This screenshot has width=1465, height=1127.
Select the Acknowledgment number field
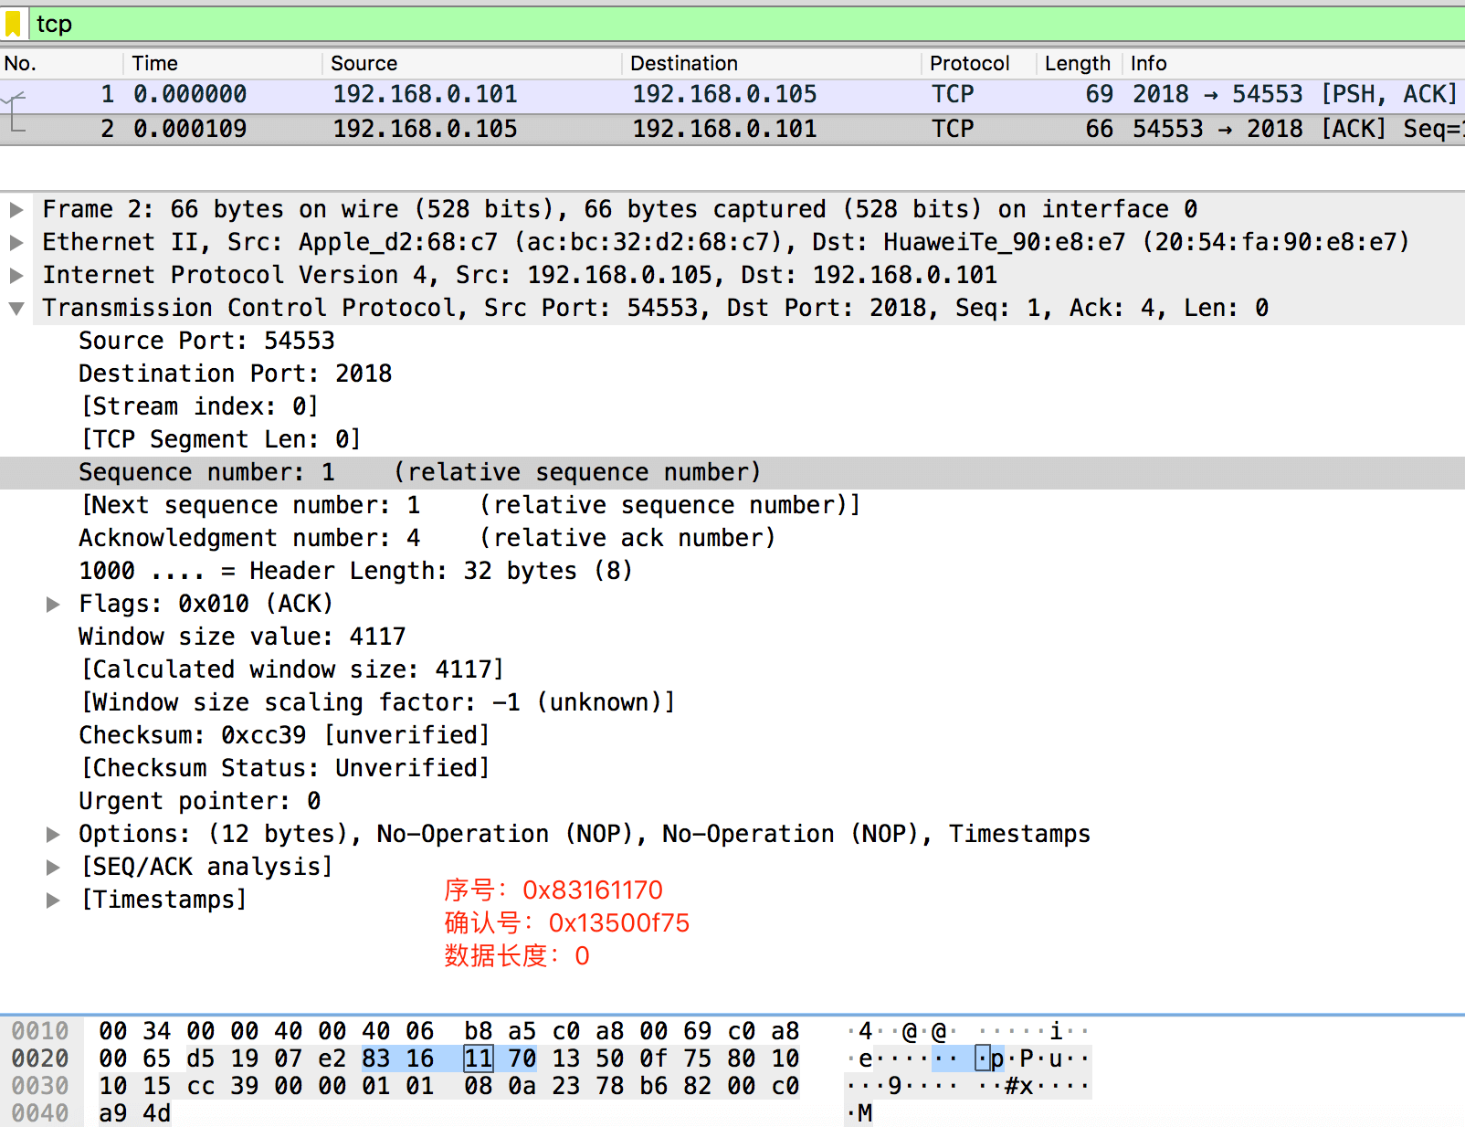[248, 539]
